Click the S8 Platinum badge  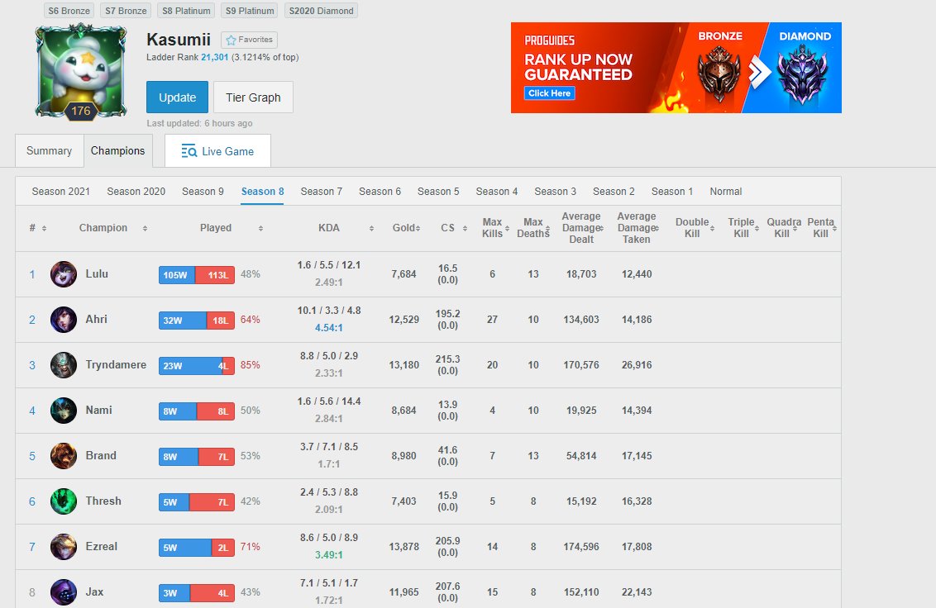[x=186, y=11]
